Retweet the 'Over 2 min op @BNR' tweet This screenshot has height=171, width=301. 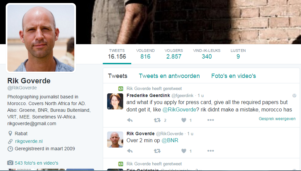tap(157, 151)
